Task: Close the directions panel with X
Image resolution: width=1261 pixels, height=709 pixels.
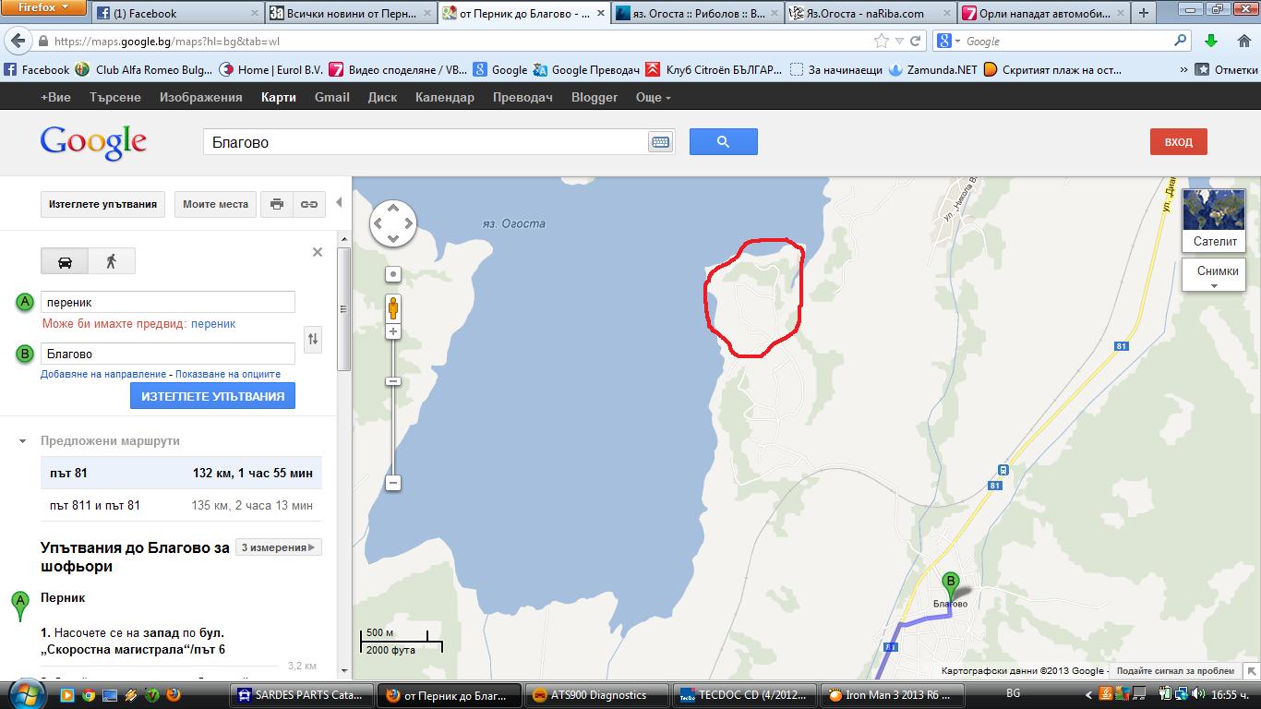Action: coord(318,252)
